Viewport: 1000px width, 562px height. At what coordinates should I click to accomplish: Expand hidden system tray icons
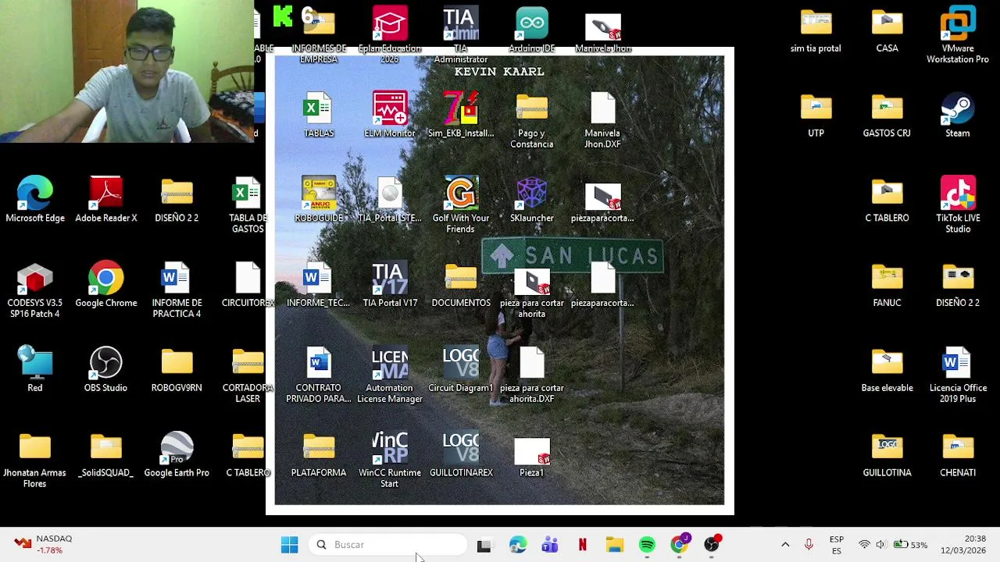tap(785, 545)
